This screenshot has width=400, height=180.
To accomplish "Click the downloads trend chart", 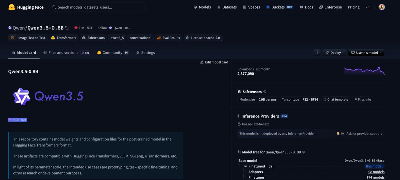I will coord(364,70).
